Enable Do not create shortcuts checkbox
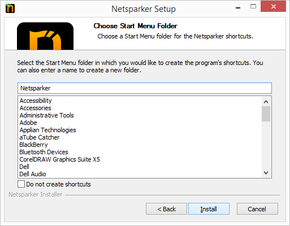 point(21,184)
